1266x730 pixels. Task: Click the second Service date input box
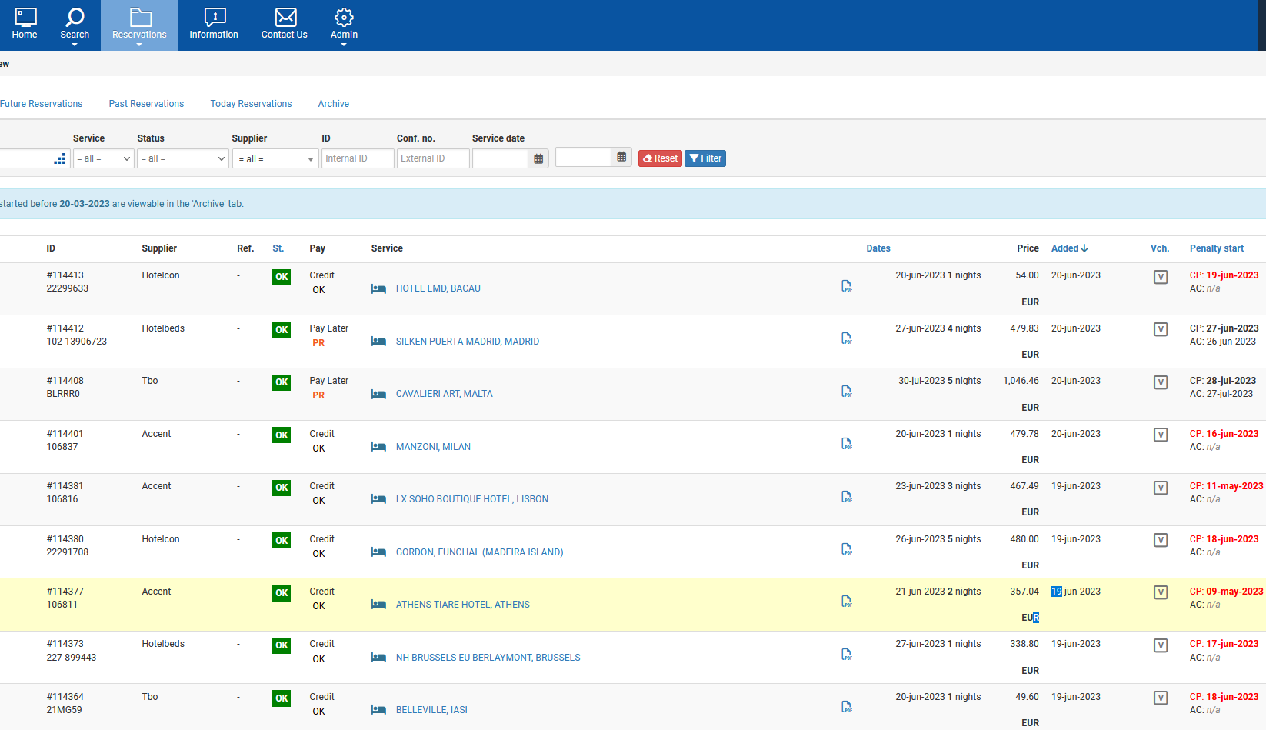[584, 157]
